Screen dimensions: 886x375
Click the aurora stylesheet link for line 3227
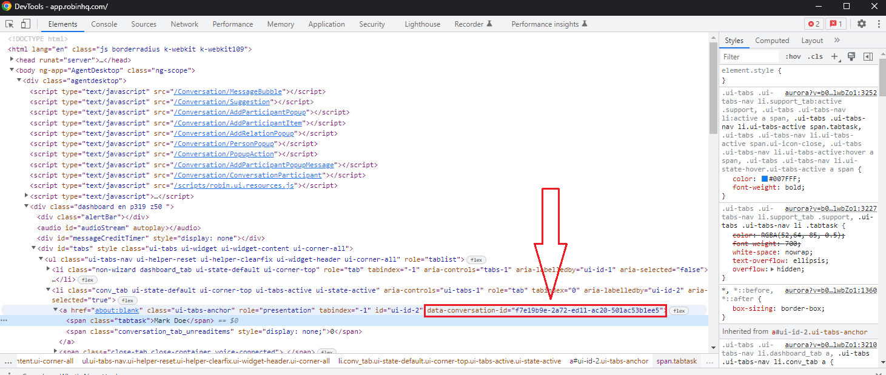click(x=831, y=208)
